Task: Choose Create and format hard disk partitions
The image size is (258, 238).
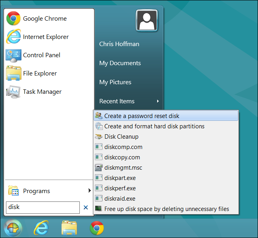Action: pyautogui.click(x=166, y=126)
